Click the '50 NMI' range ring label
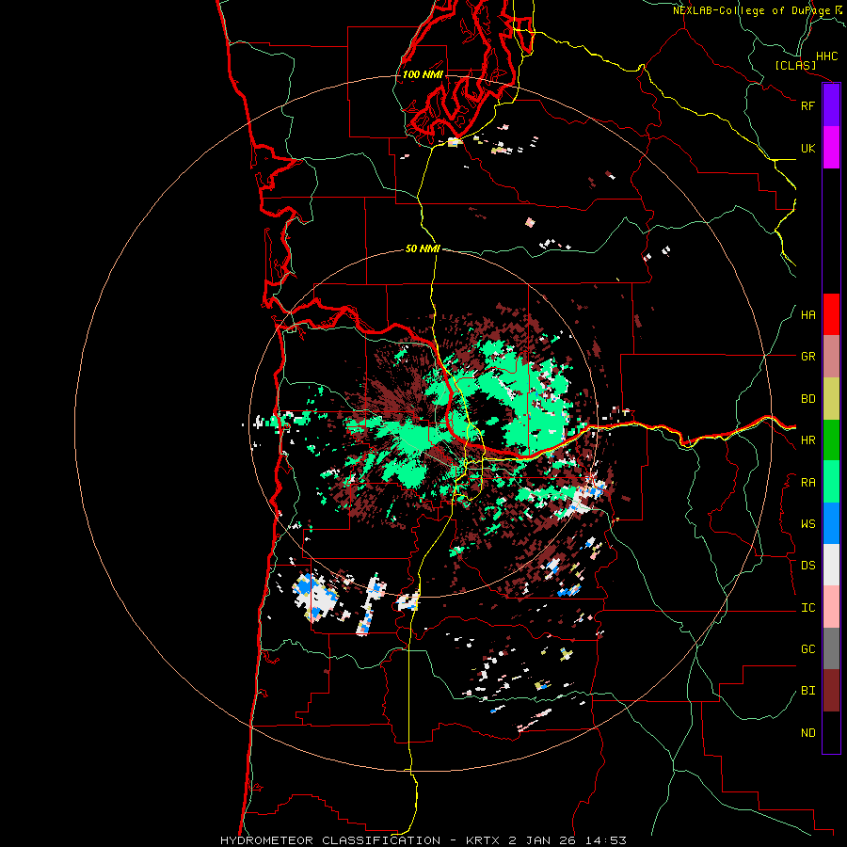The width and height of the screenshot is (847, 847). coord(423,249)
